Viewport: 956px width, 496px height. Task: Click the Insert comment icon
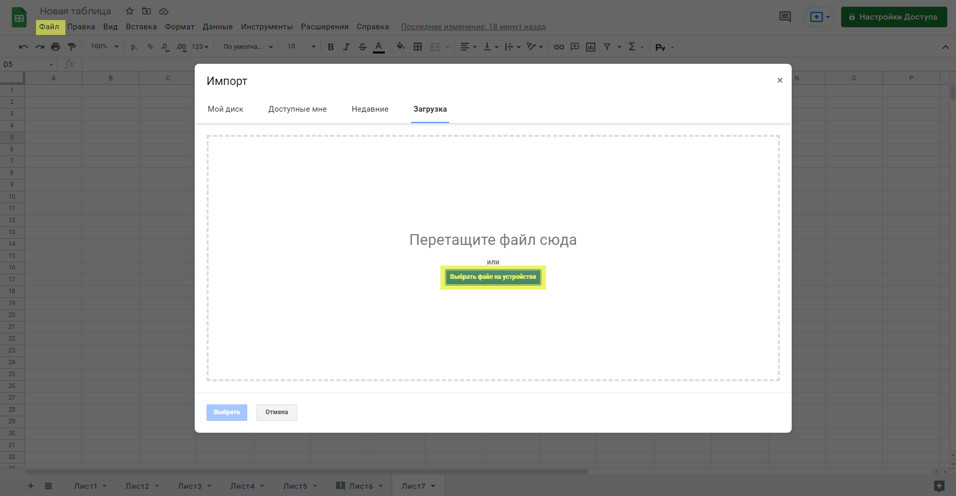pos(575,47)
